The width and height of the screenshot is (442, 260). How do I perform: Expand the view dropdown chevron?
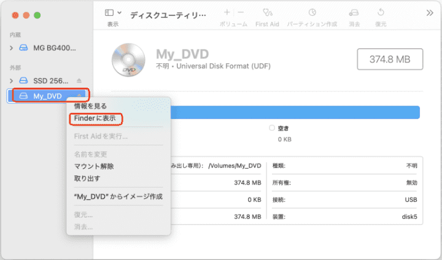click(120, 13)
